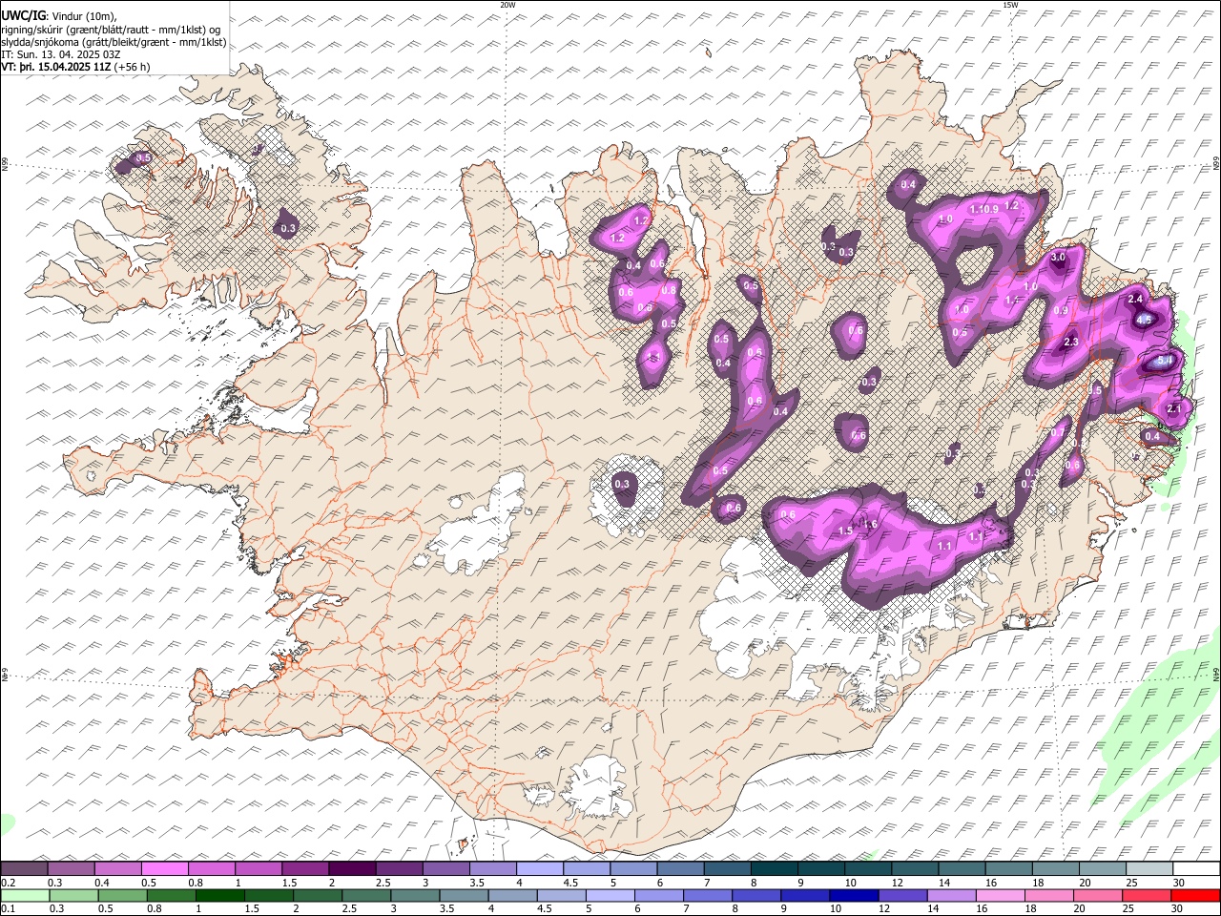1221x916 pixels.
Task: Select the pure red 30 swatch in lower legend row
Action: click(x=1195, y=895)
